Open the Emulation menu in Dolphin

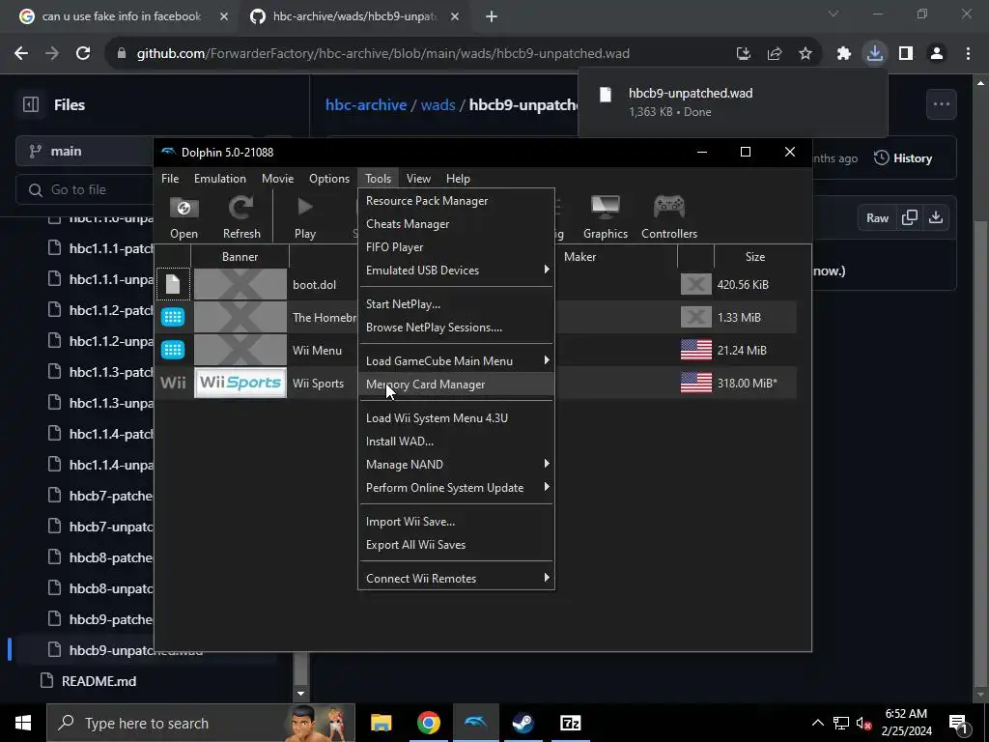219,179
